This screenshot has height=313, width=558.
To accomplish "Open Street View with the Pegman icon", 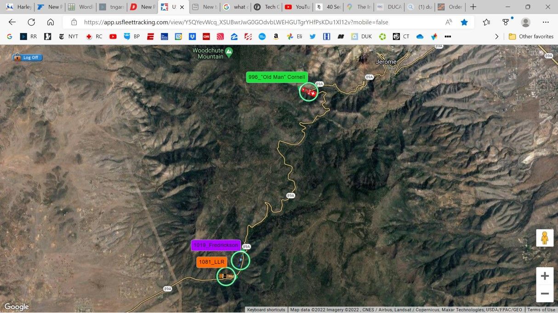I will click(545, 238).
